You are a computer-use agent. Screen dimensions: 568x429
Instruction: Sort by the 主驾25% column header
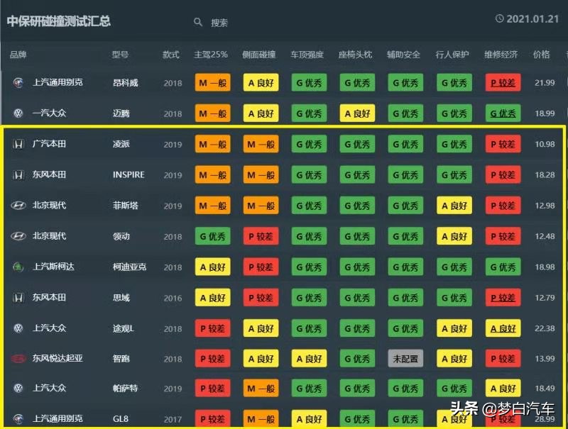pyautogui.click(x=211, y=55)
